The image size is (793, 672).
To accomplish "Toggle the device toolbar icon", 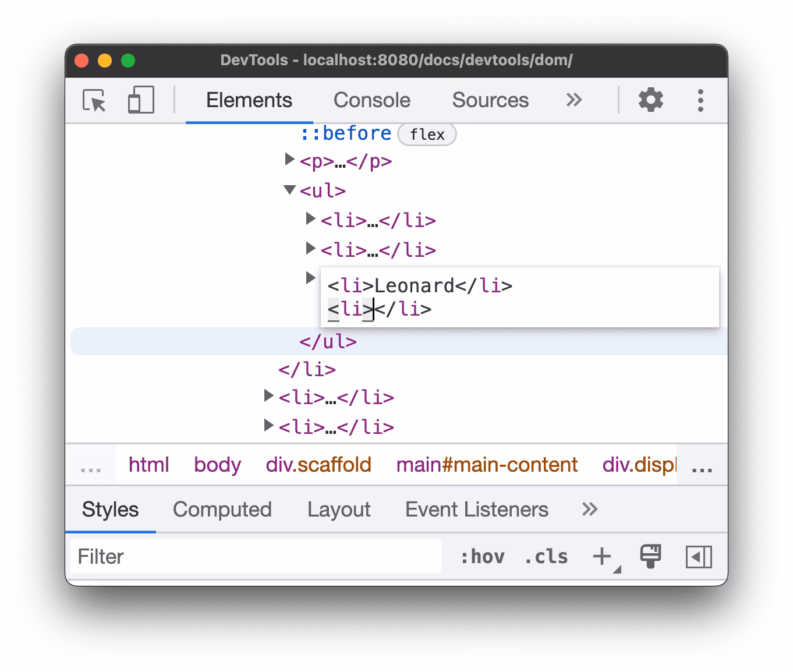I will (x=141, y=100).
